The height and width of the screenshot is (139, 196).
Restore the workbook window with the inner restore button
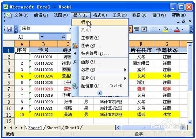[x=184, y=21]
